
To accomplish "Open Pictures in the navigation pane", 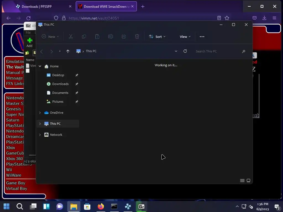I will [58, 102].
